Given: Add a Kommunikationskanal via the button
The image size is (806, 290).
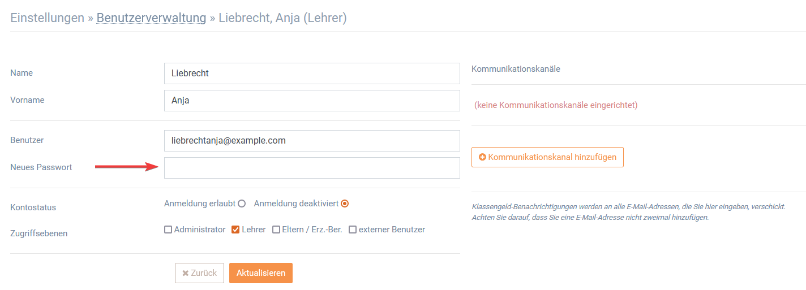Looking at the screenshot, I should (x=547, y=157).
